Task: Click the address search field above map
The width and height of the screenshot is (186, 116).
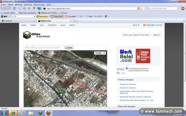Action: (44, 48)
